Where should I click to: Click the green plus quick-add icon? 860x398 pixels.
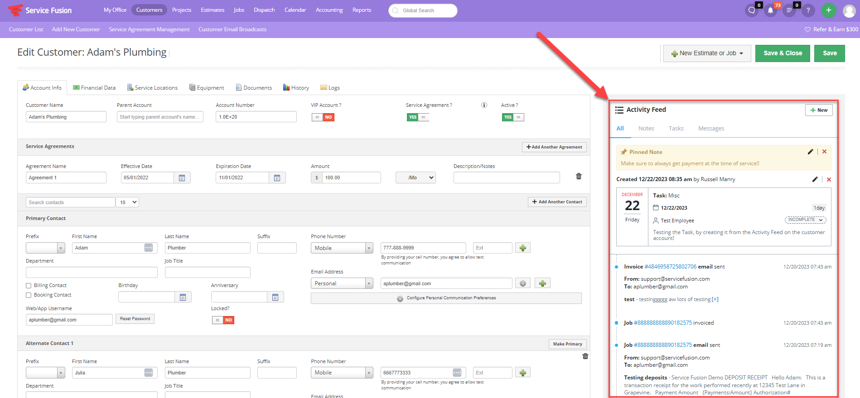pyautogui.click(x=829, y=10)
